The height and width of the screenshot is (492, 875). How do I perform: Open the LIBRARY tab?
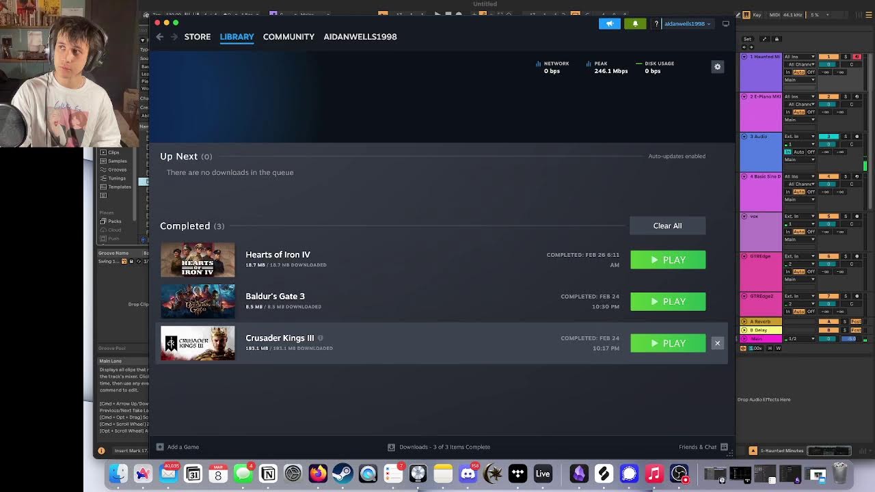point(237,37)
